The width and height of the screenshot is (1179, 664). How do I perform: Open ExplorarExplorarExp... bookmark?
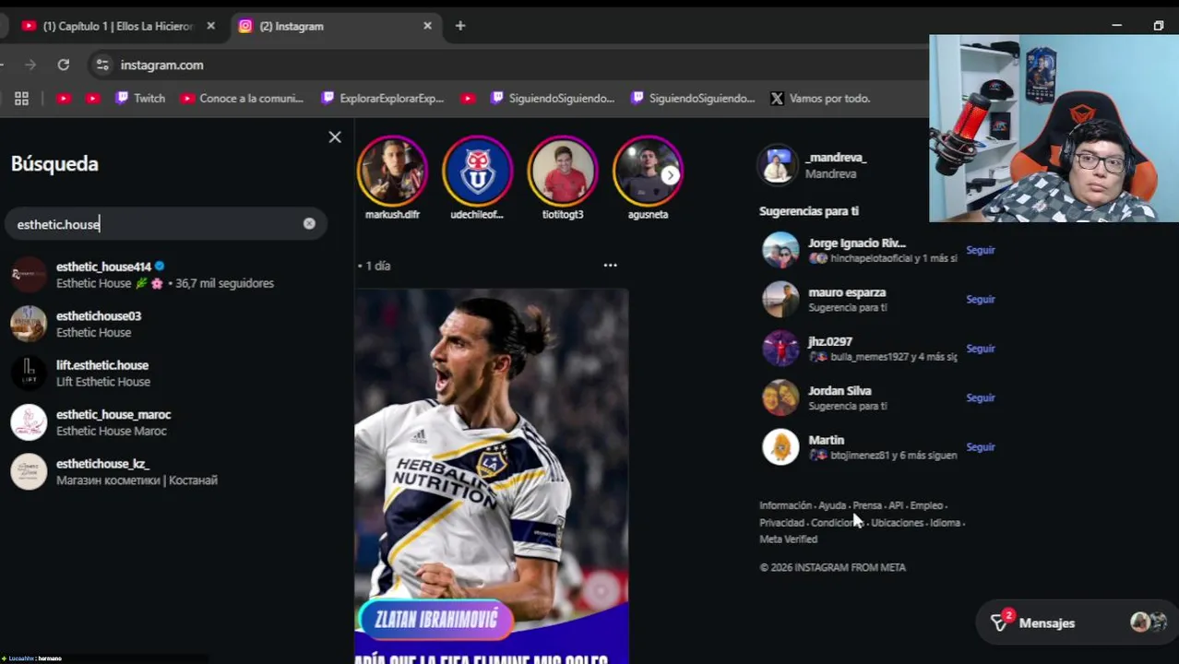click(x=382, y=99)
